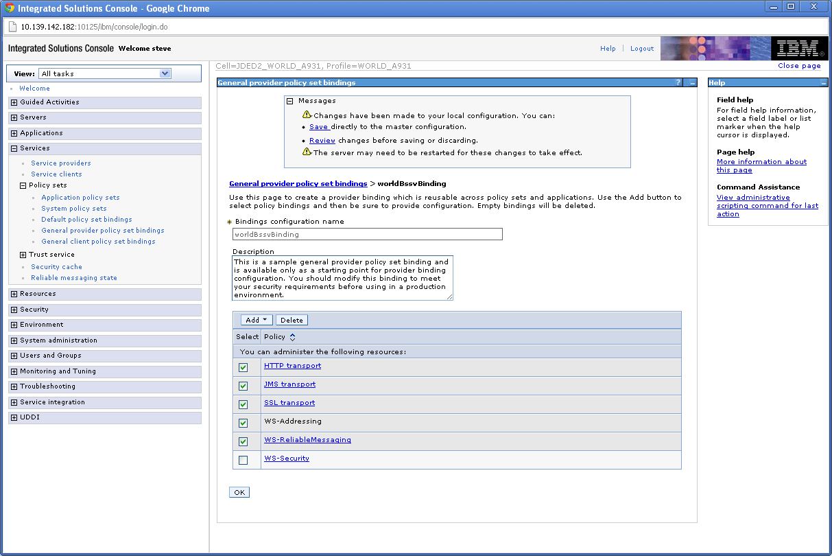Open General client policy set bindings
Viewport: 832px width, 556px height.
(x=98, y=242)
